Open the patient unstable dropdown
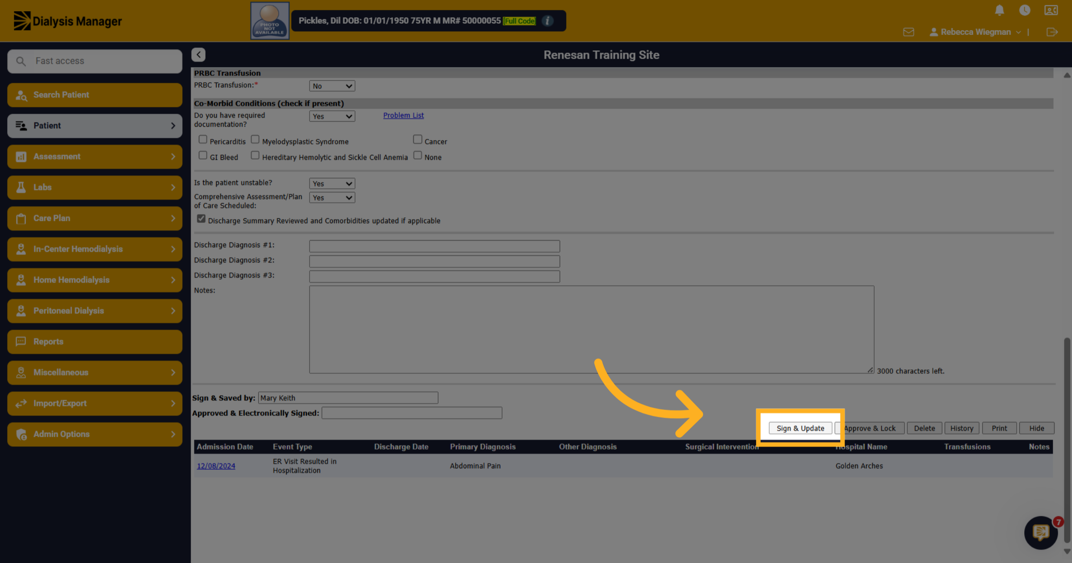The height and width of the screenshot is (563, 1072). coord(332,183)
